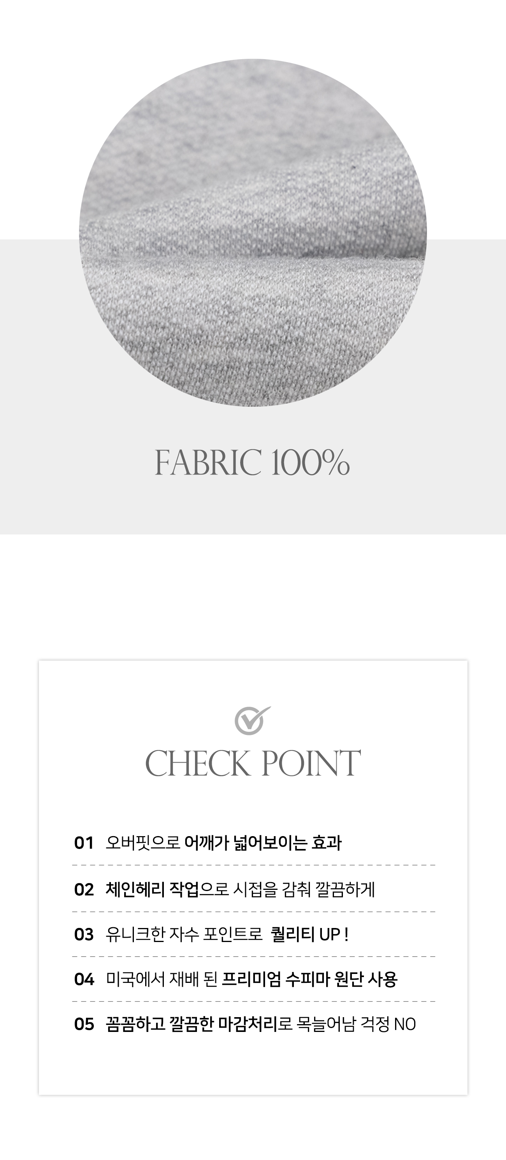Select check point number 05
Viewport: 506px width, 1160px height.
(x=84, y=1025)
